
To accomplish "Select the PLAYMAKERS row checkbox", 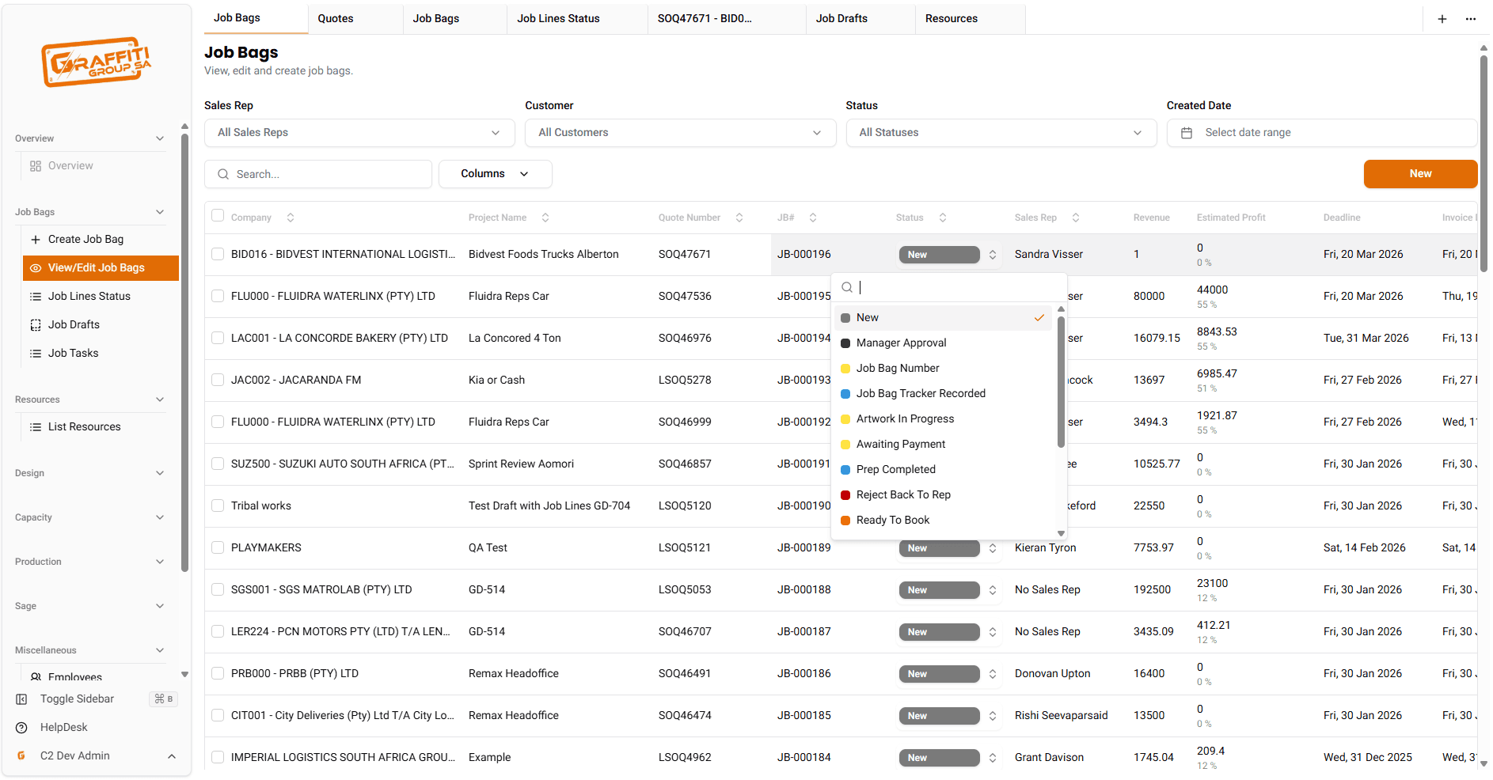I will (218, 547).
